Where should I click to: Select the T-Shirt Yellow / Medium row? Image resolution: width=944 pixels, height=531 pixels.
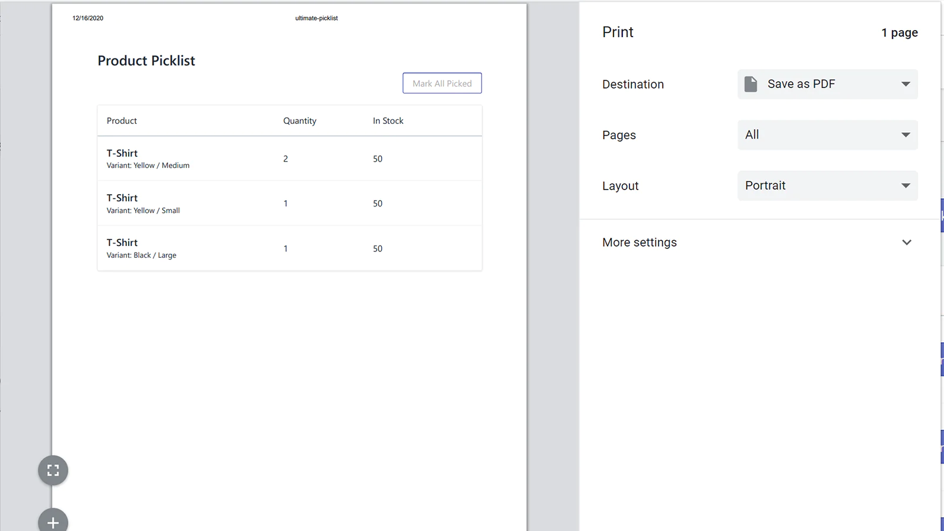coord(289,159)
